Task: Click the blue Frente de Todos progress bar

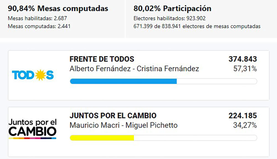Action: coord(123,81)
